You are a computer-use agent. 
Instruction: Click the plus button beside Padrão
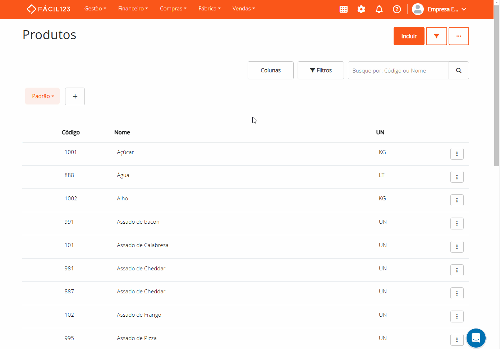(x=75, y=96)
